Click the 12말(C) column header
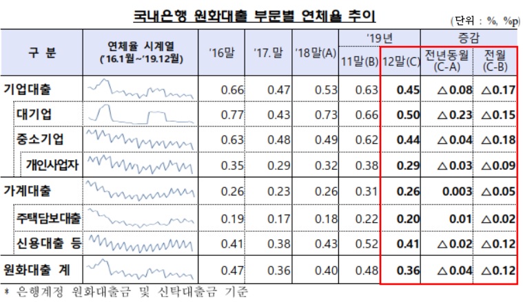 [400, 61]
